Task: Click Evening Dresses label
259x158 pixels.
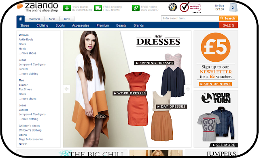Action: click(154, 63)
